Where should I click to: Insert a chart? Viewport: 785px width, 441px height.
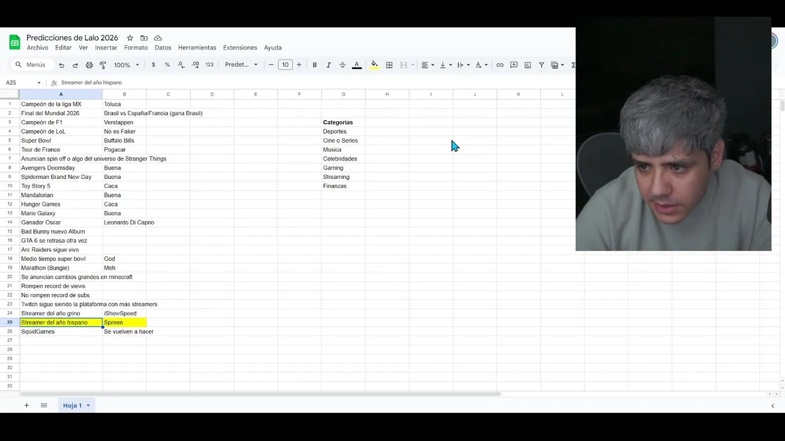pyautogui.click(x=527, y=65)
